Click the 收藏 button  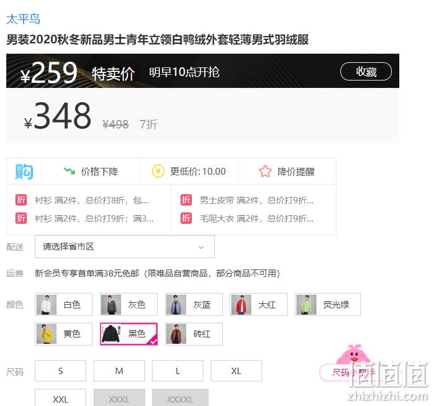click(366, 71)
